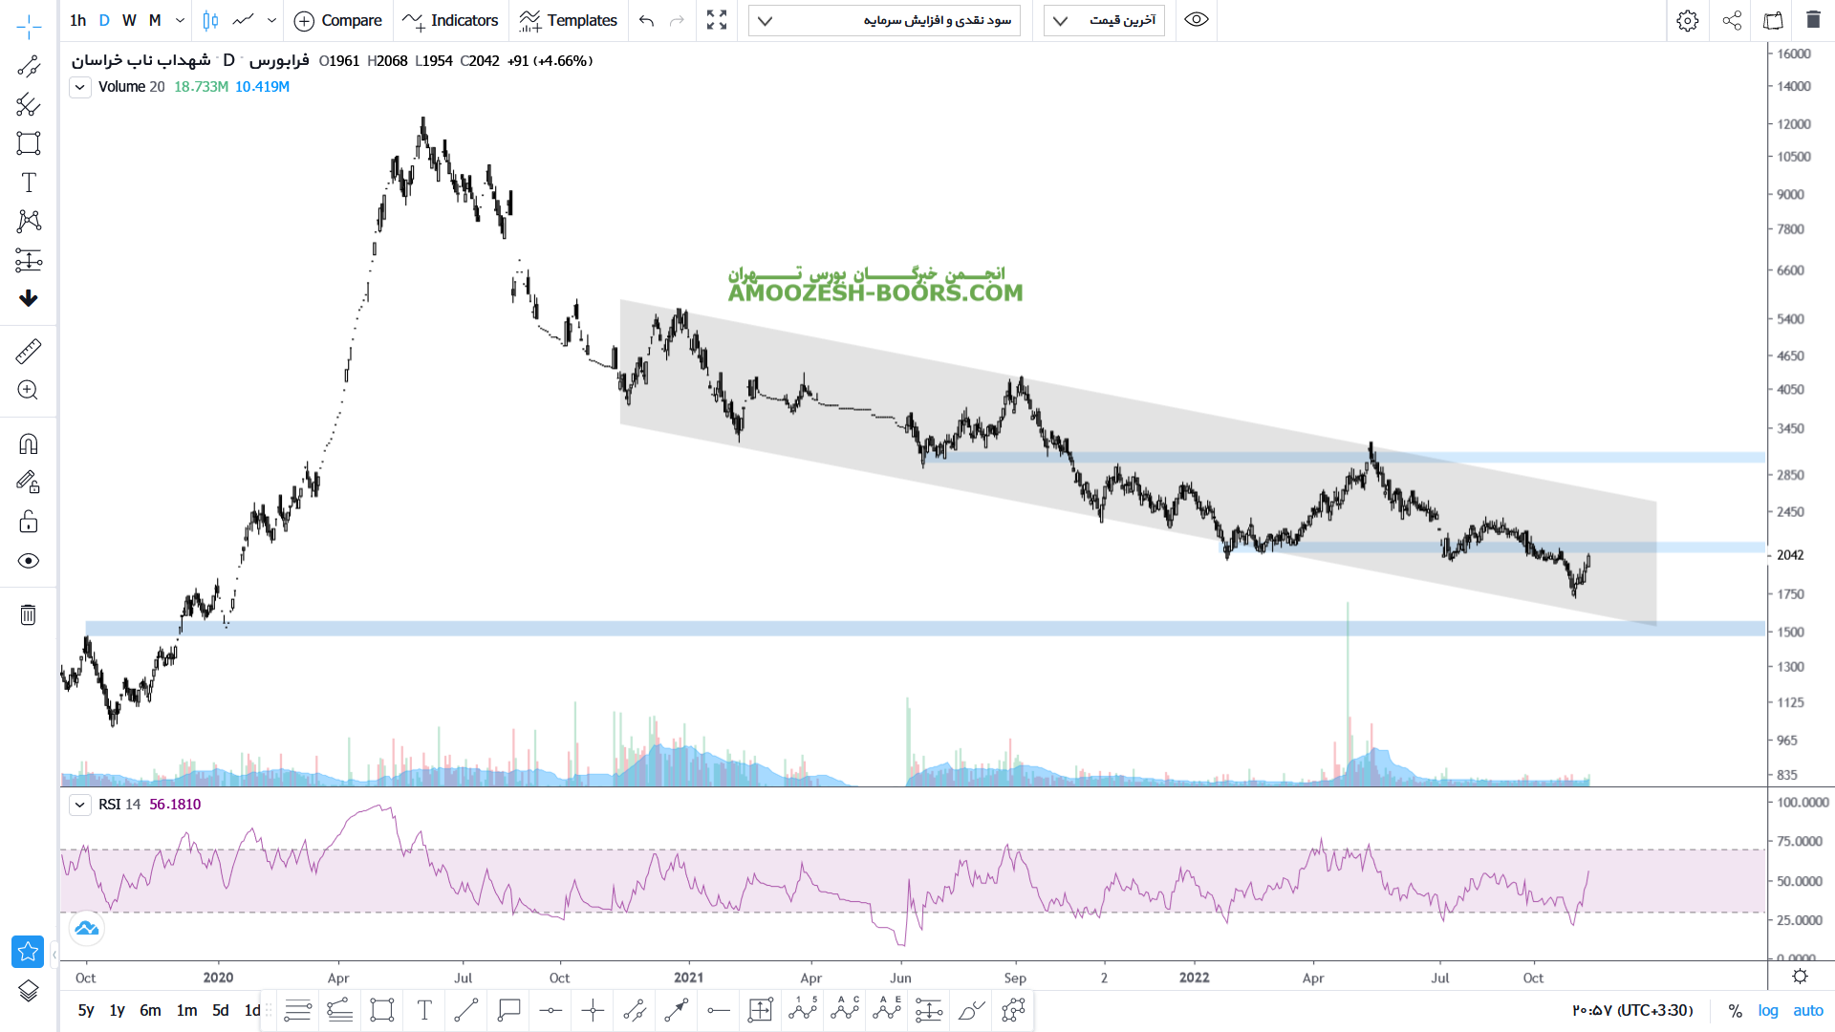1835x1032 pixels.
Task: Open the Templates menu
Action: pyautogui.click(x=569, y=20)
